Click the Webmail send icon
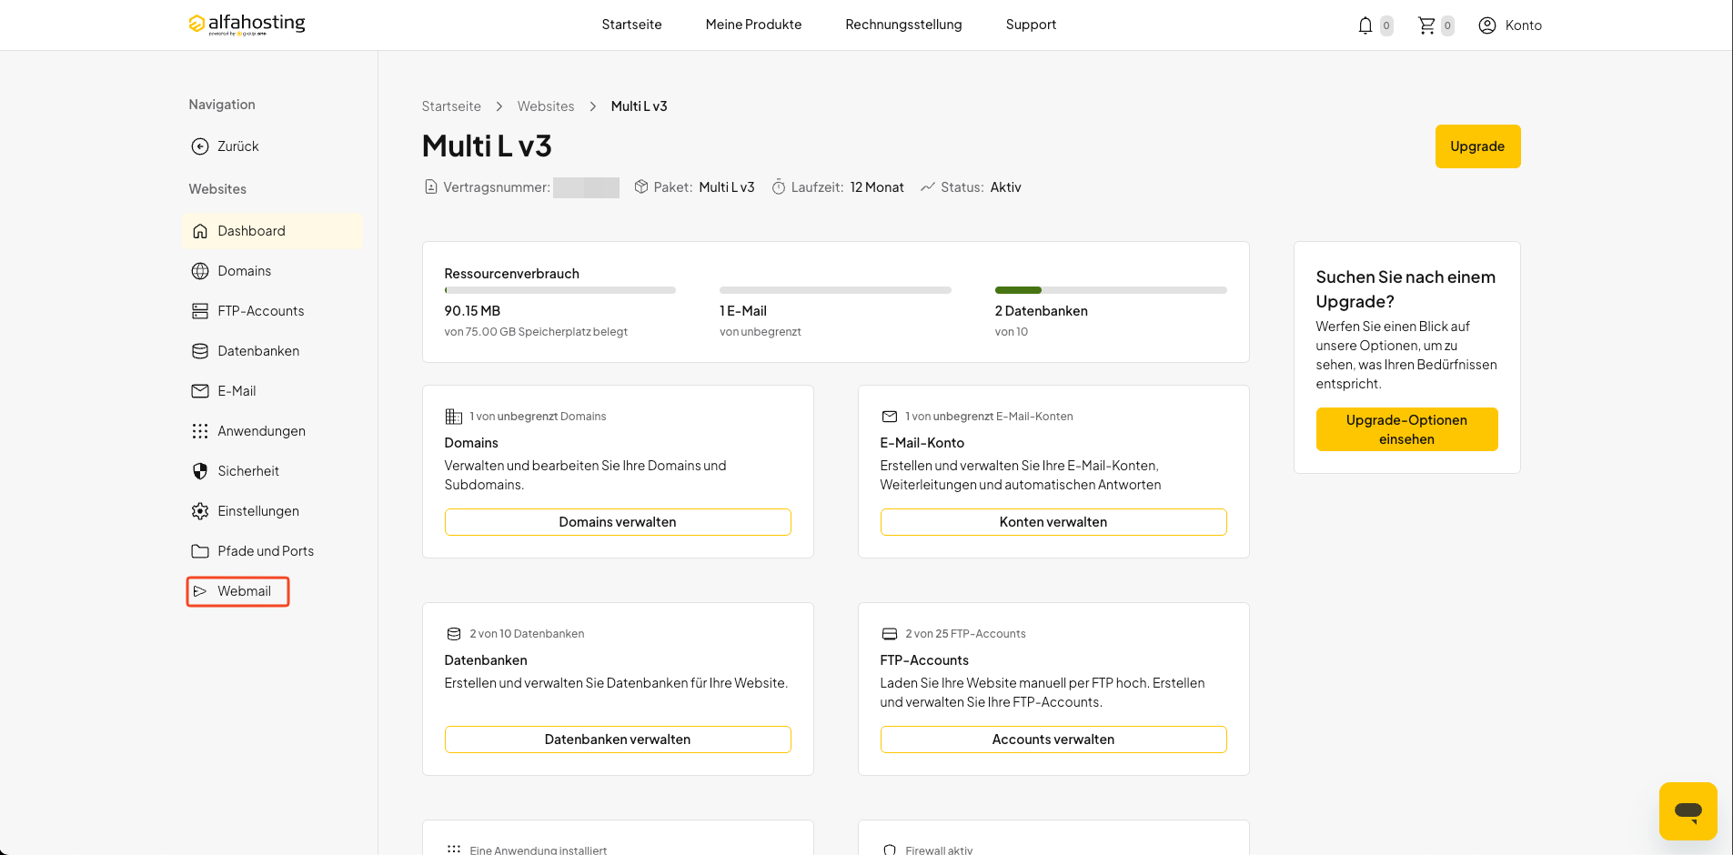Screen dimensions: 1733x855 (200, 591)
